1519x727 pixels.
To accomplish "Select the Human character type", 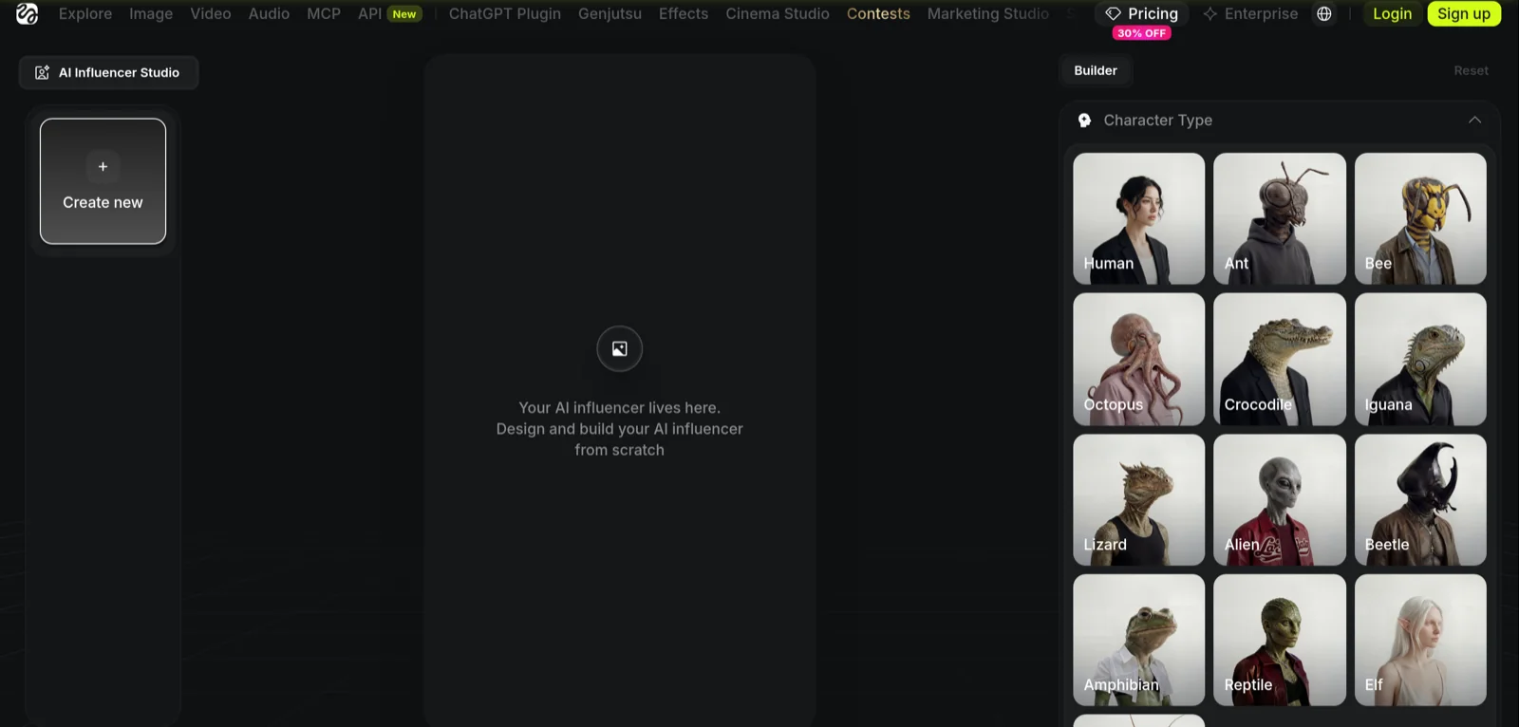I will (x=1138, y=218).
